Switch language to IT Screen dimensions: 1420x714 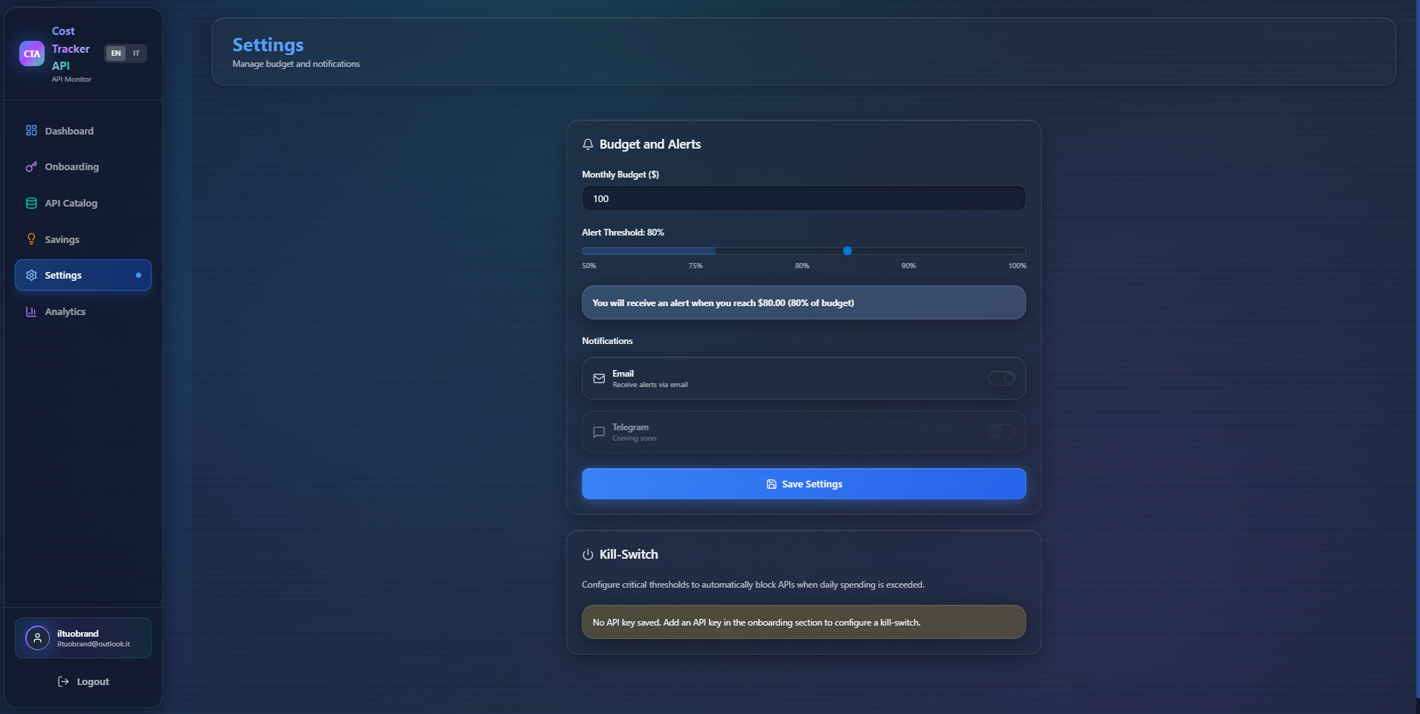click(x=136, y=53)
